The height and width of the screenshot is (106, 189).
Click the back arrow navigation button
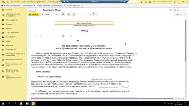coord(30,10)
